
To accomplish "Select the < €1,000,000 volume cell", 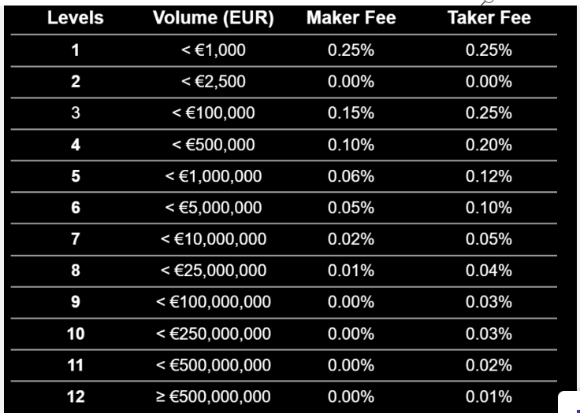I will (214, 176).
